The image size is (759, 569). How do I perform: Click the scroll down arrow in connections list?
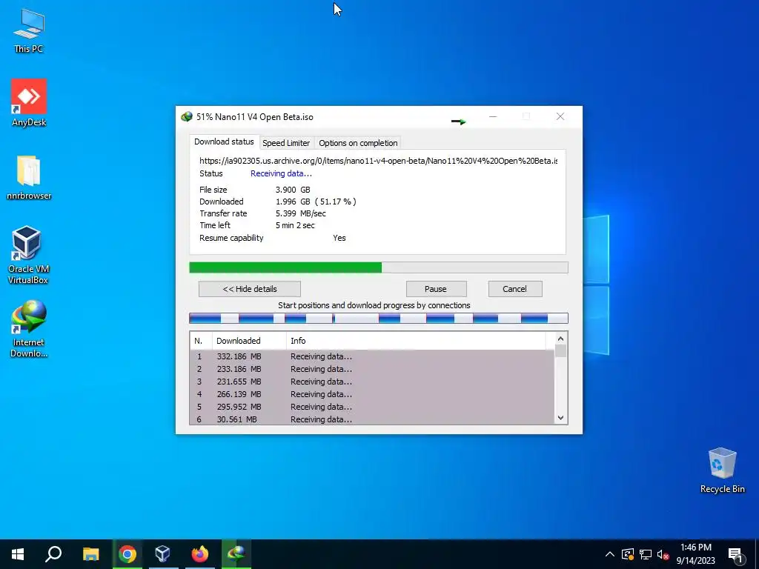click(x=560, y=418)
